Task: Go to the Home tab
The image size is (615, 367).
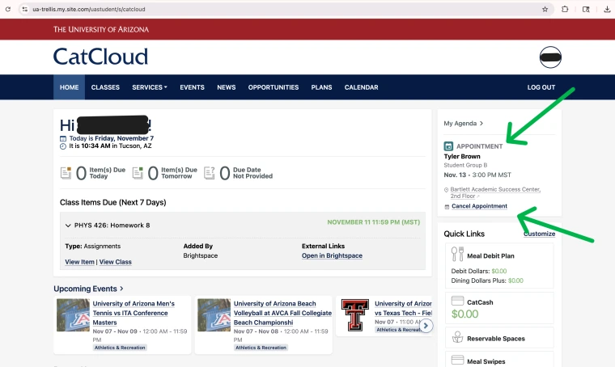Action: tap(69, 87)
